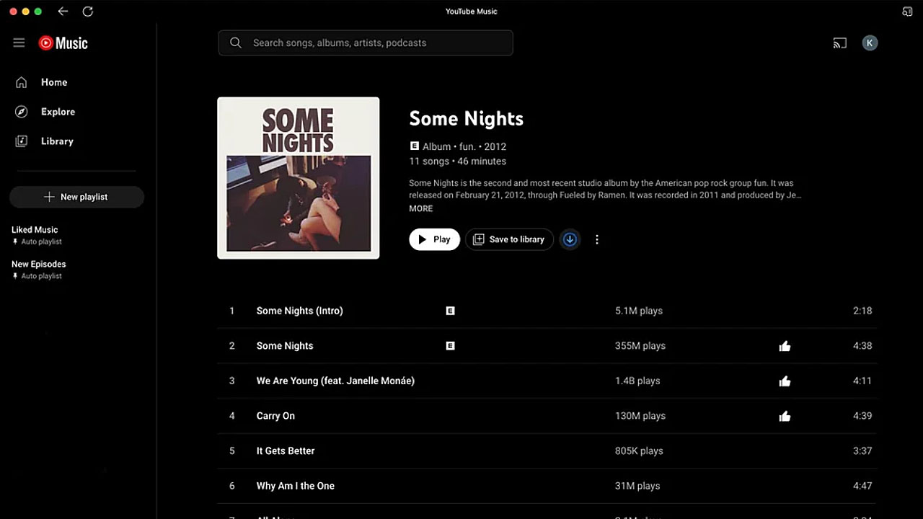Go back with the arrow icon

click(63, 12)
